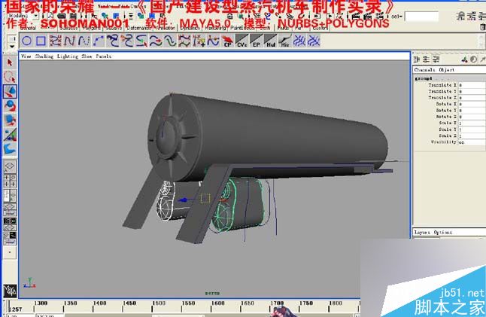Open the Object menu in channel box

coord(447,70)
